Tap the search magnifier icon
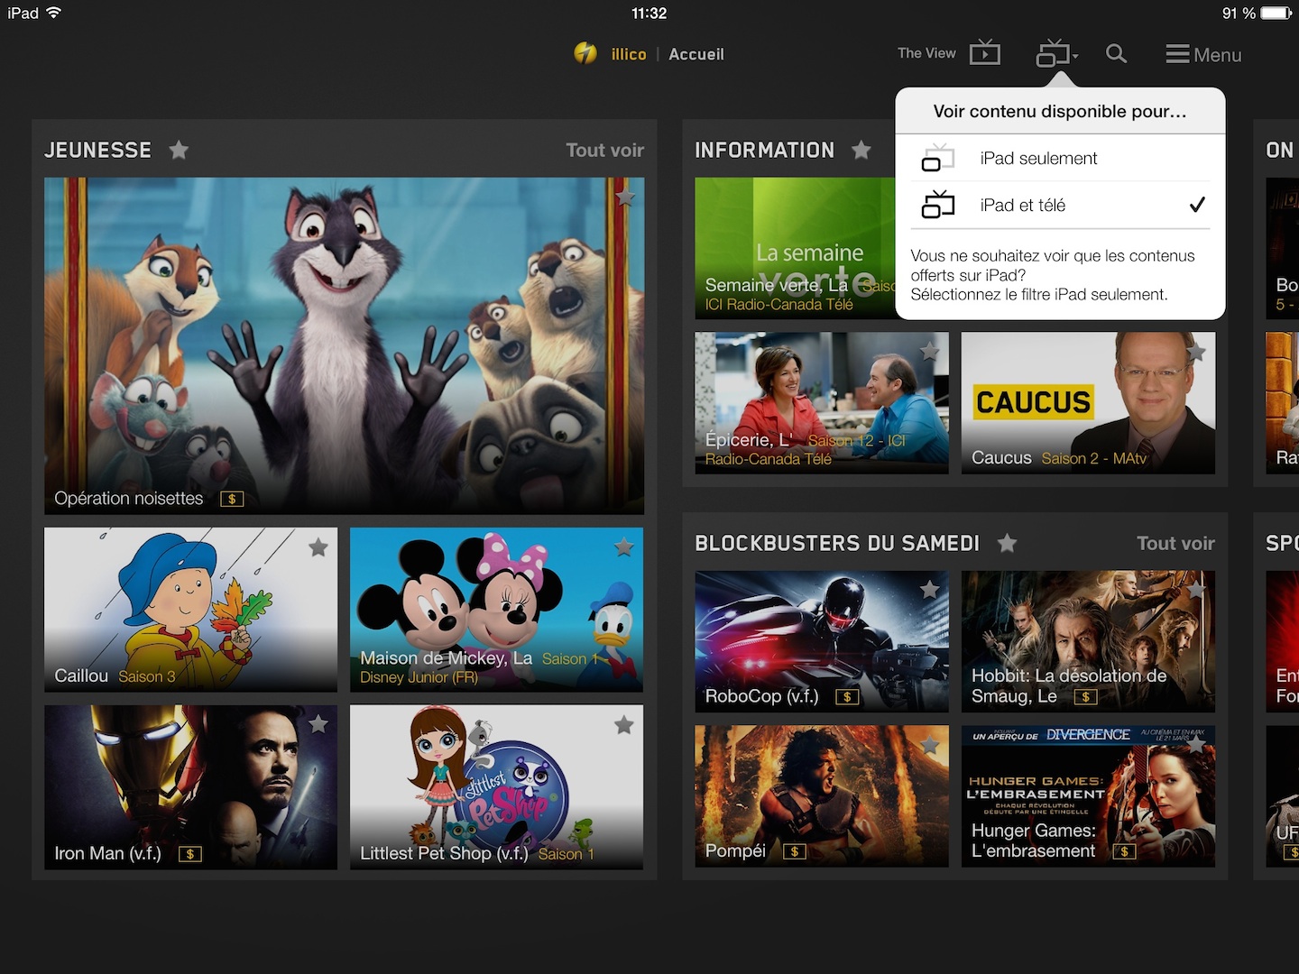Viewport: 1299px width, 974px height. pos(1116,54)
